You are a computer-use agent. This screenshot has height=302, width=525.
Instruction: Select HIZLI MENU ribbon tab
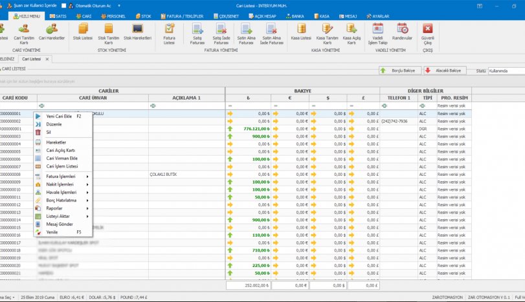pyautogui.click(x=27, y=16)
